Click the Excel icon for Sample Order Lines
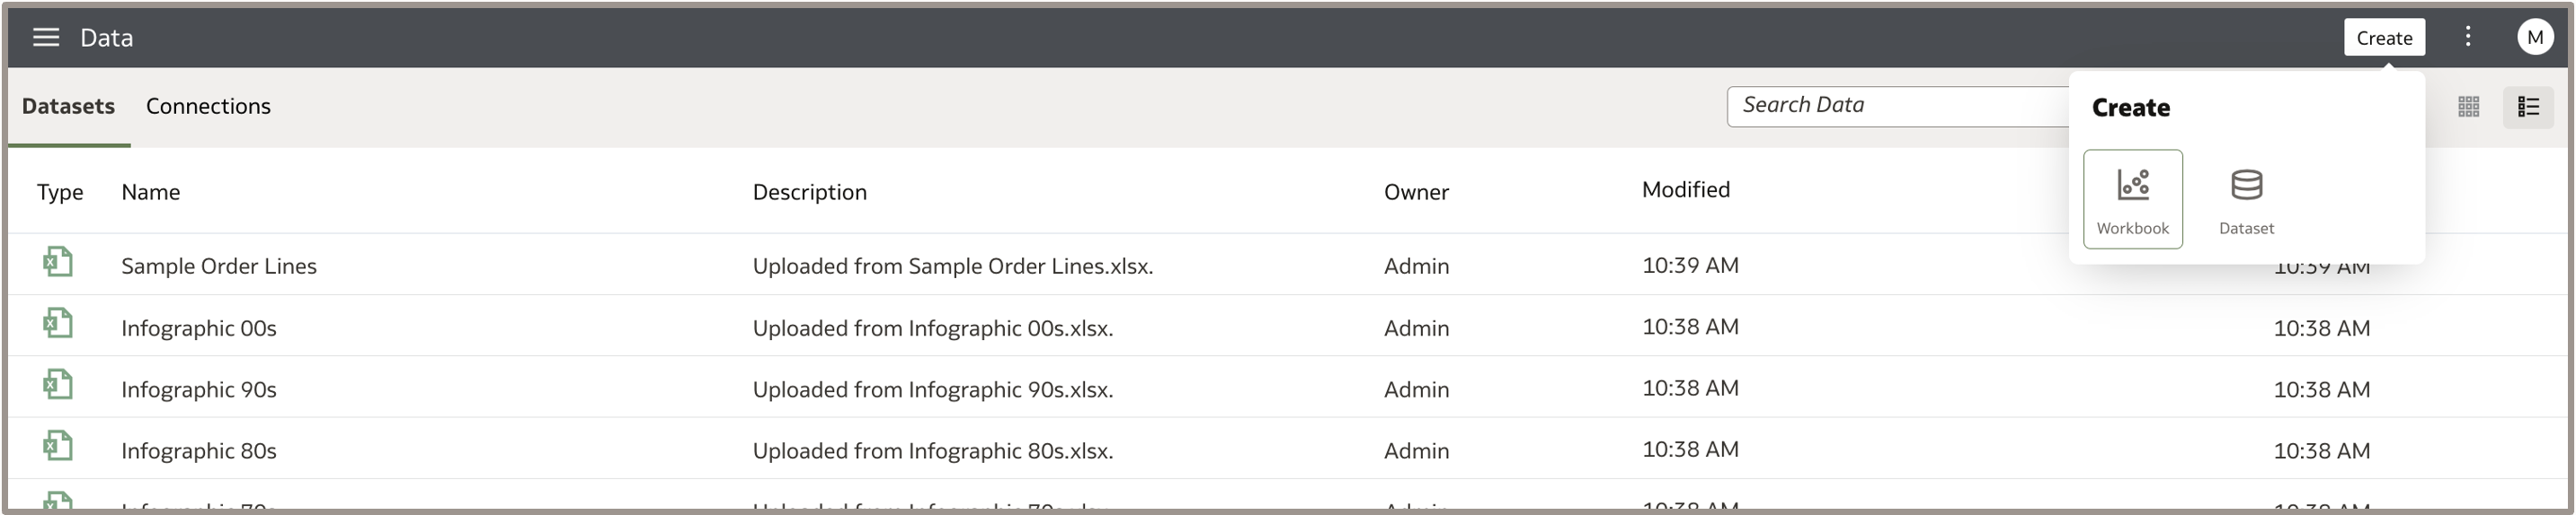The image size is (2576, 515). [58, 263]
